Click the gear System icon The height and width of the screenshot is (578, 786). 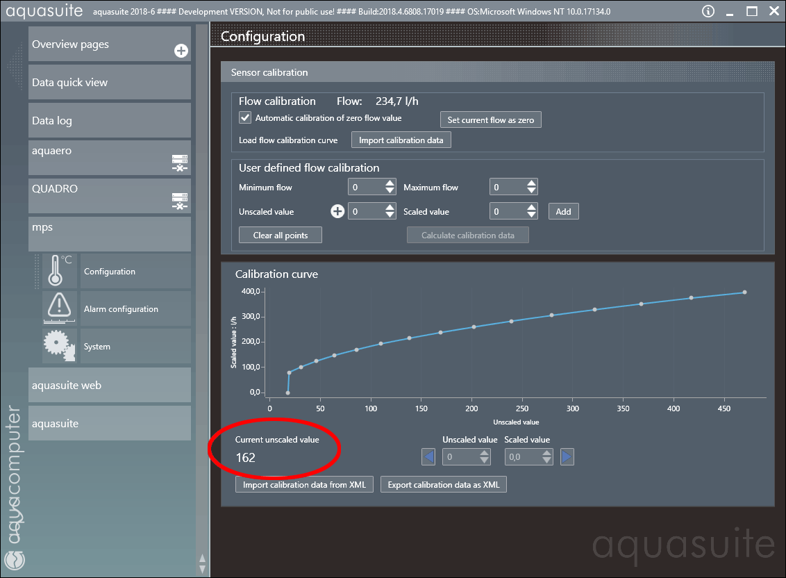click(x=60, y=346)
